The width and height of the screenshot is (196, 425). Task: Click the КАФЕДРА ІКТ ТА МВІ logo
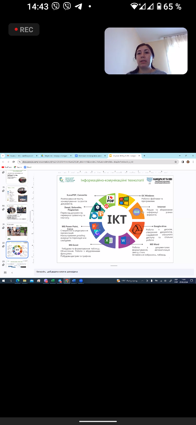159,181
